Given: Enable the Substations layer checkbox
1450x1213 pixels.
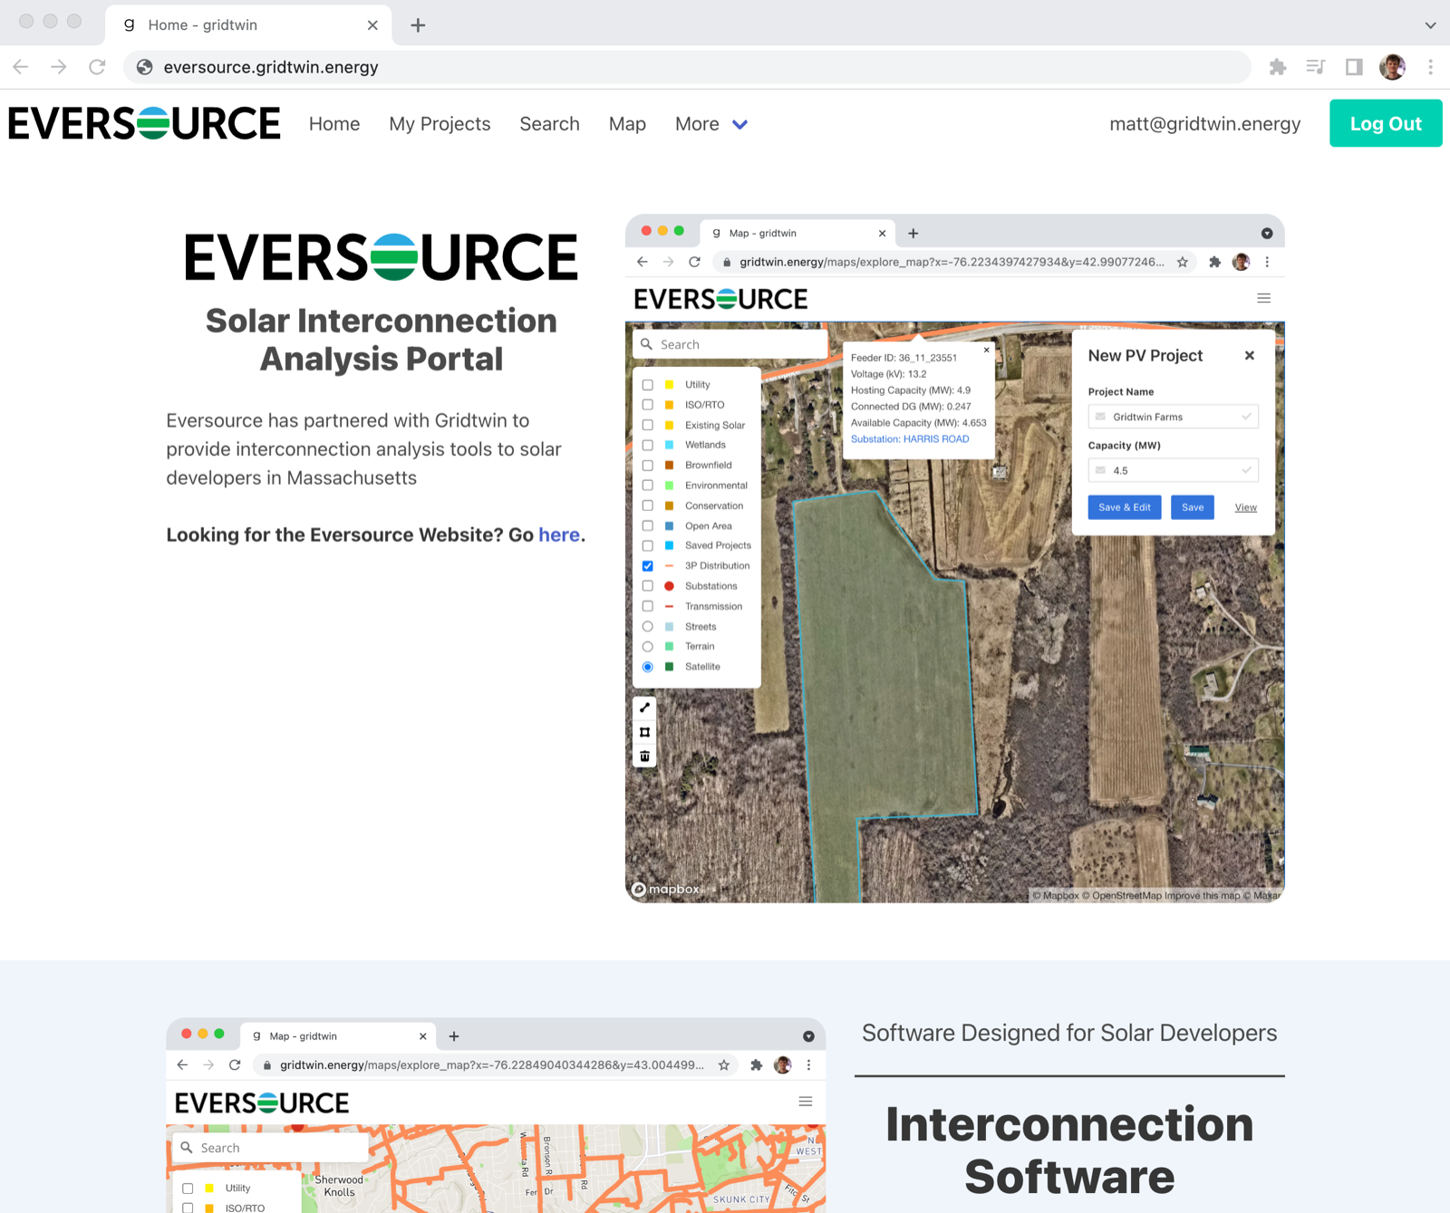Looking at the screenshot, I should click(x=647, y=586).
